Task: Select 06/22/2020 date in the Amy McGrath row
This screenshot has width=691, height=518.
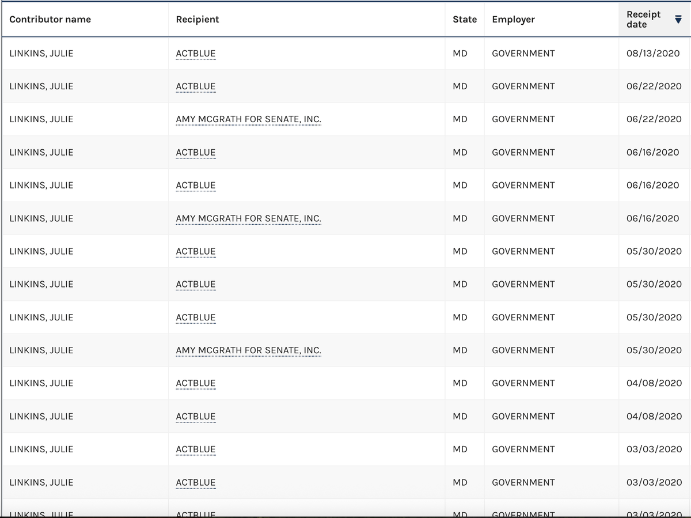Action: point(654,119)
